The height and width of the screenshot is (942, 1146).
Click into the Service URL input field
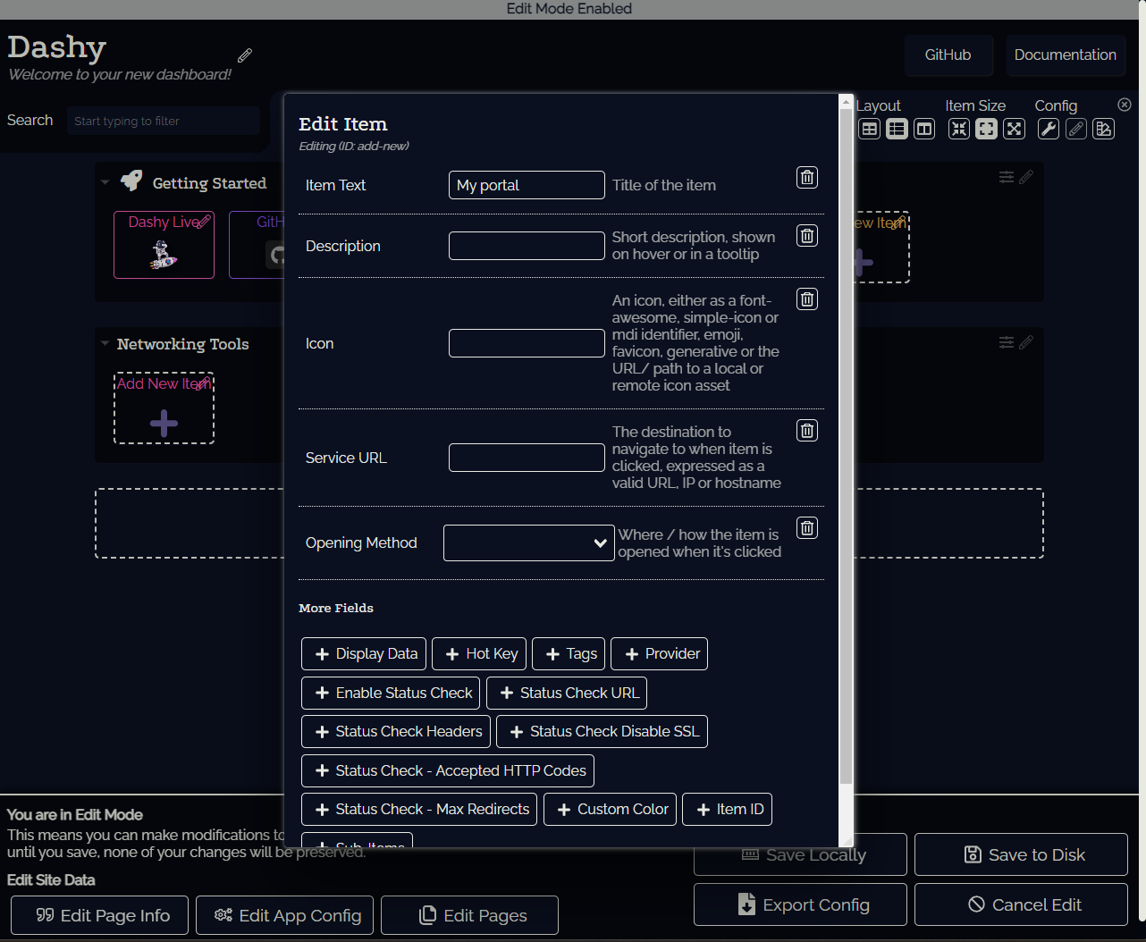click(x=527, y=458)
